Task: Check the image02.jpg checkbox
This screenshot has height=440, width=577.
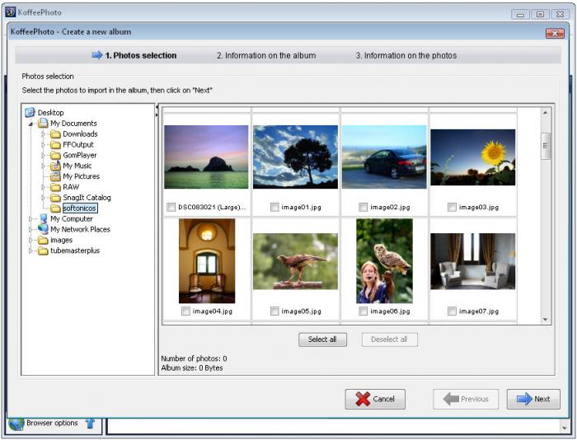Action: point(363,207)
